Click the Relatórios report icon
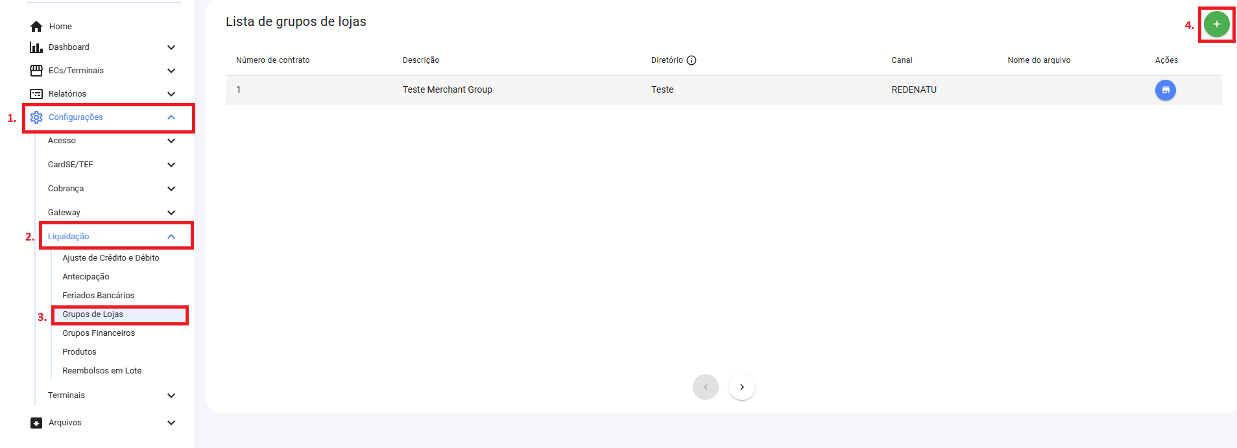The image size is (1237, 448). click(x=36, y=94)
